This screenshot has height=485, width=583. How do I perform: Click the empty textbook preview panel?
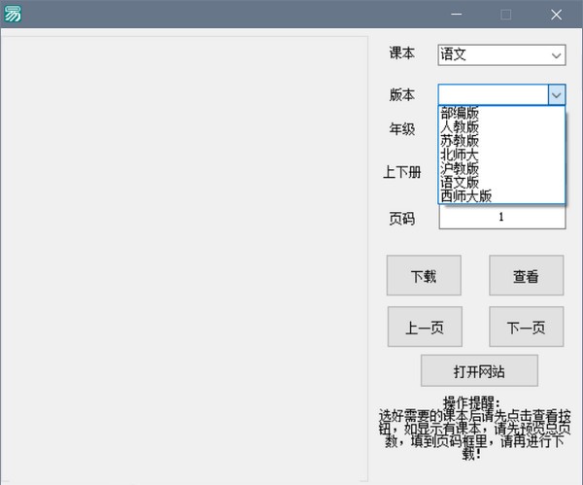[x=185, y=258]
